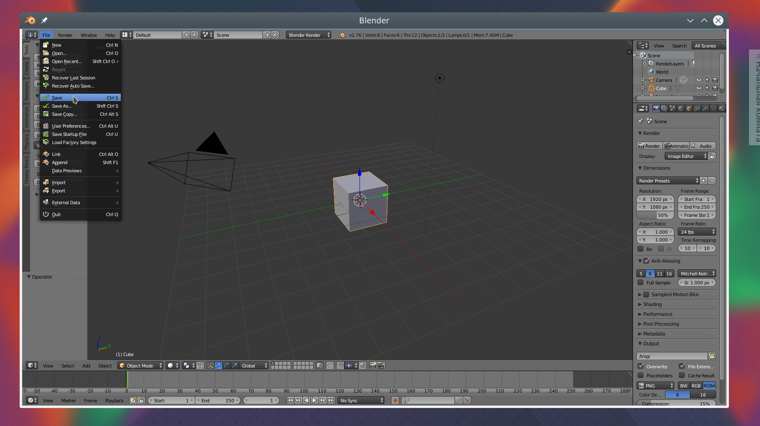Click the full-screen info icon near File
The height and width of the screenshot is (426, 760).
[x=32, y=35]
